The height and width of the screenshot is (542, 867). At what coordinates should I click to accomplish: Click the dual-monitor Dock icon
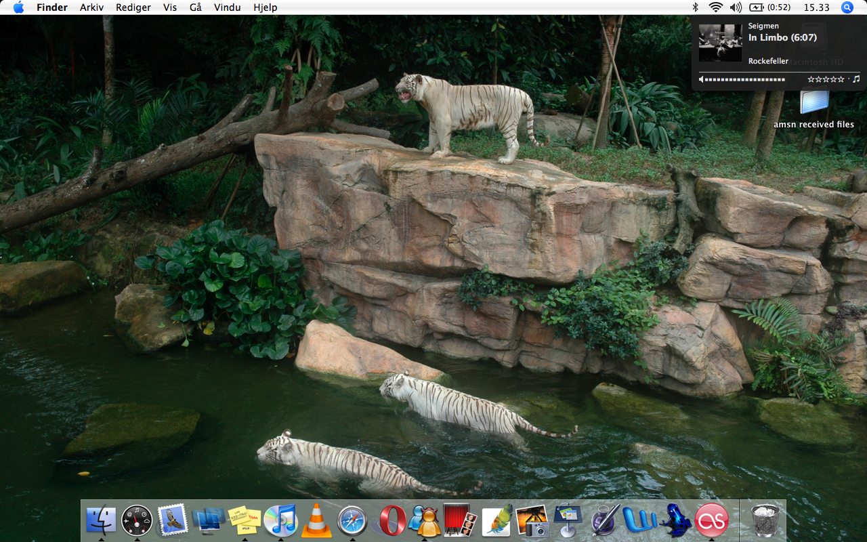209,520
